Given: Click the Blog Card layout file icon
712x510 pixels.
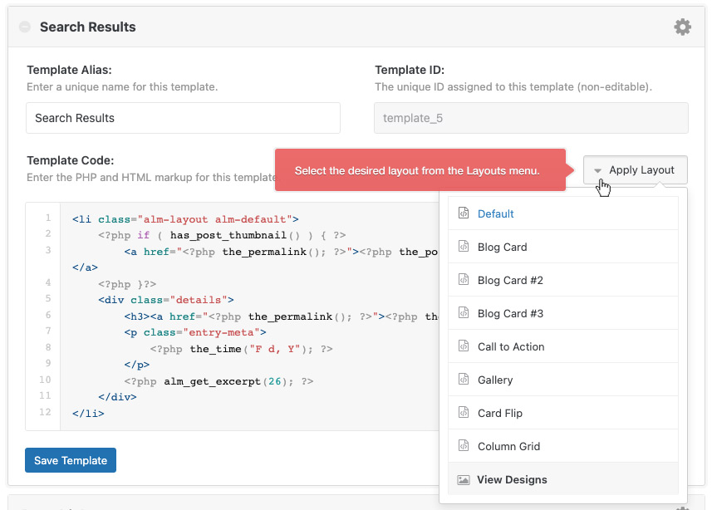Looking at the screenshot, I should coord(463,246).
